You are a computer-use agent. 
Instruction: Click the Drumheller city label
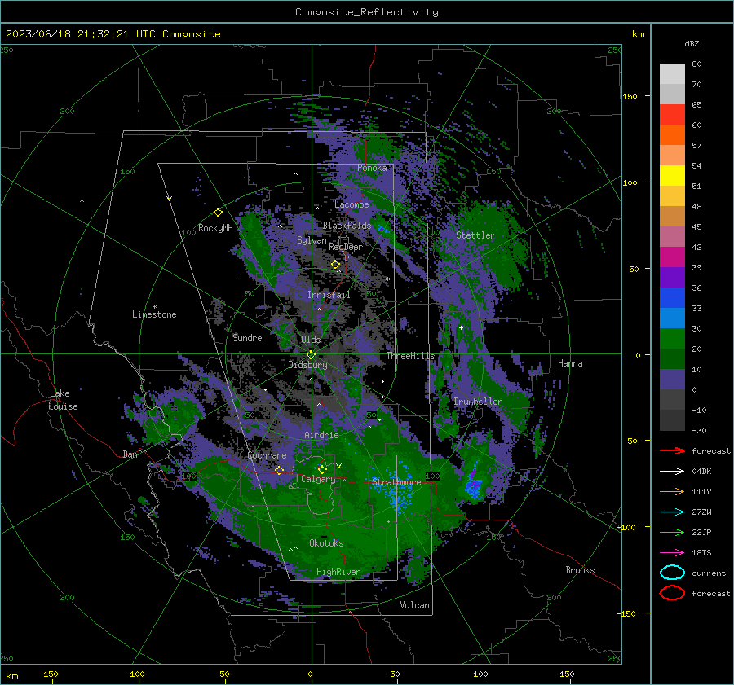(x=478, y=402)
